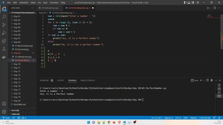Open the Customize Layout button
Screen dimensions: 223x125
click(198, 2)
